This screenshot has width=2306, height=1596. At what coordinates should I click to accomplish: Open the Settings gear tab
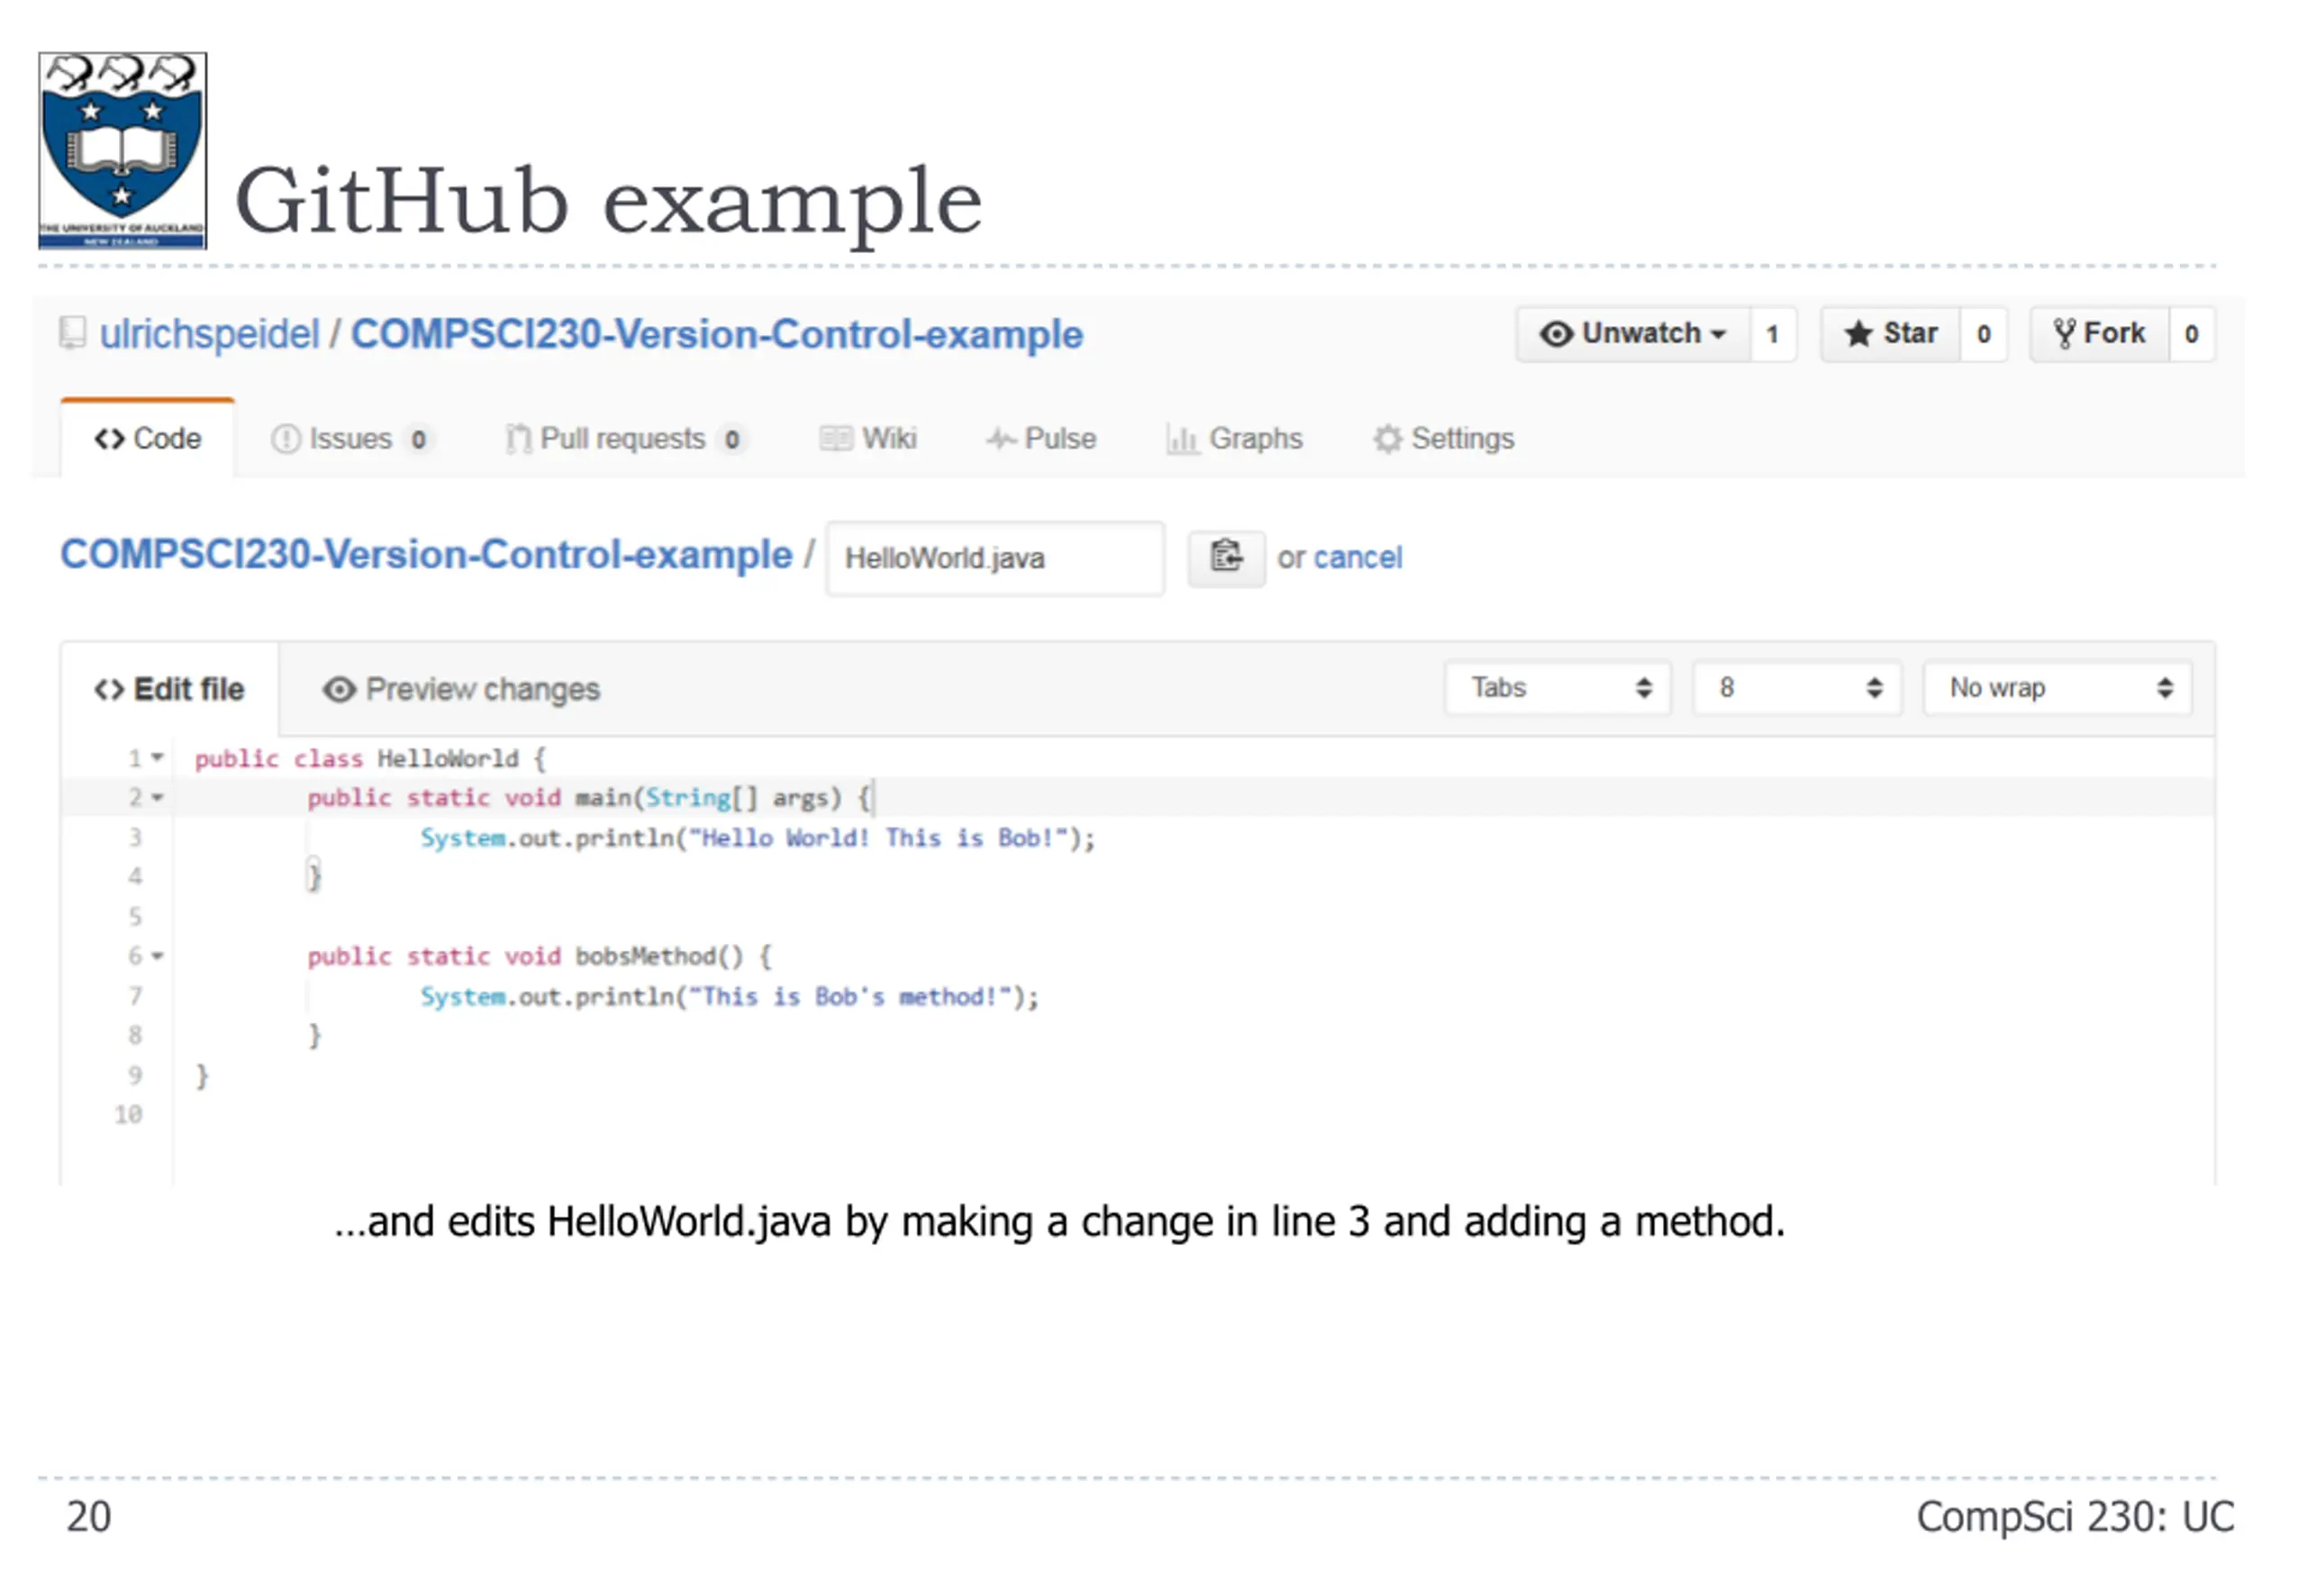1443,438
